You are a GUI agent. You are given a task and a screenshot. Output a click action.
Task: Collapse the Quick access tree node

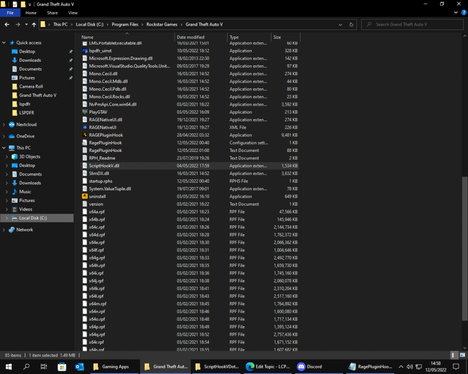[4, 43]
